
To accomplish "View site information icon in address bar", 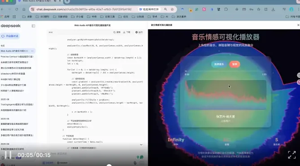I will [x=33, y=9].
